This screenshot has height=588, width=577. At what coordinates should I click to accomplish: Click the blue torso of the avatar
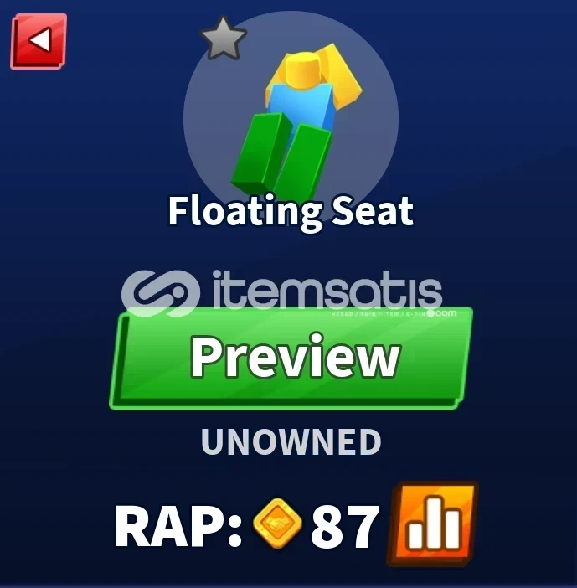point(300,105)
